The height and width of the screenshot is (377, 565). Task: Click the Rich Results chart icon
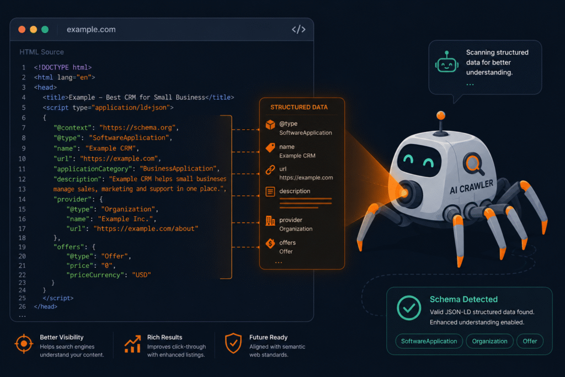(132, 344)
